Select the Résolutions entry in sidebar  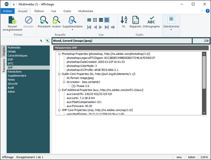(x=14, y=72)
